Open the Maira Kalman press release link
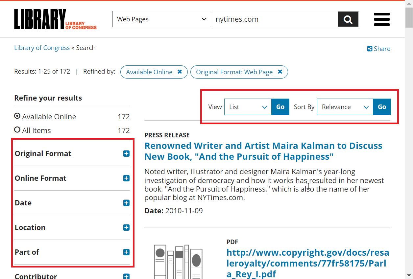The image size is (413, 279). pos(263,151)
